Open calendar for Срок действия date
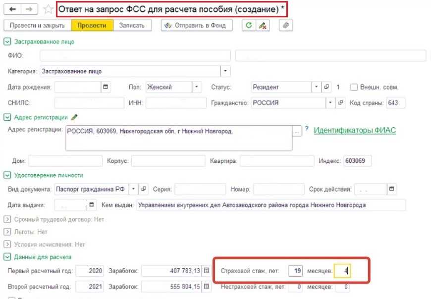Image resolution: width=431 pixels, height=299 pixels. (392, 190)
